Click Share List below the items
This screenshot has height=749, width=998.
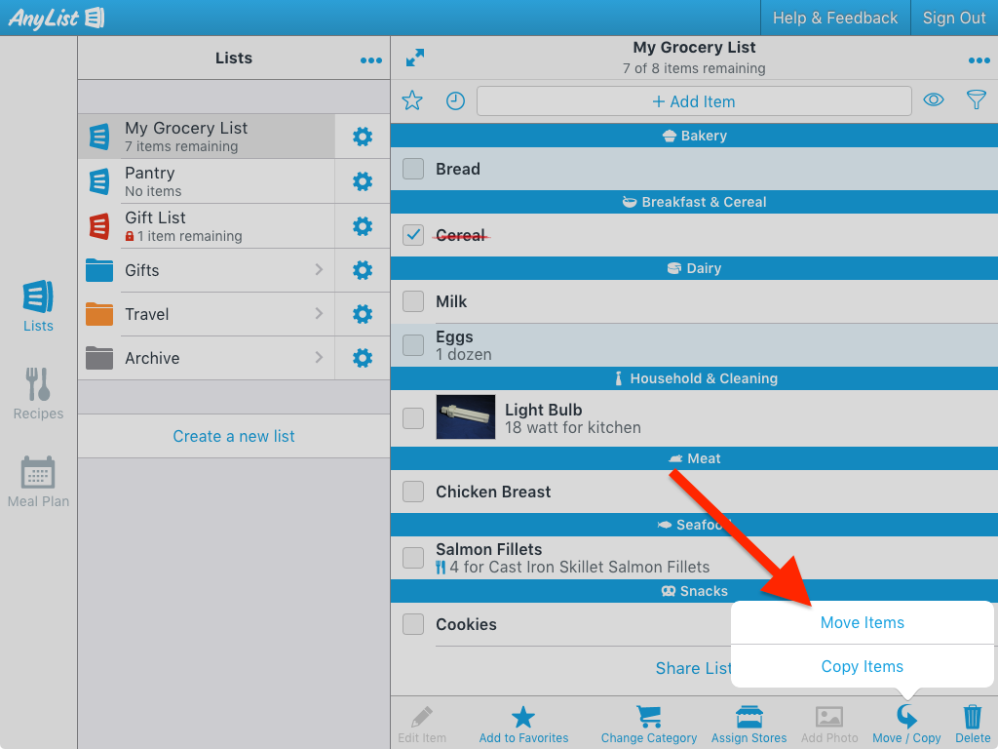coord(693,668)
